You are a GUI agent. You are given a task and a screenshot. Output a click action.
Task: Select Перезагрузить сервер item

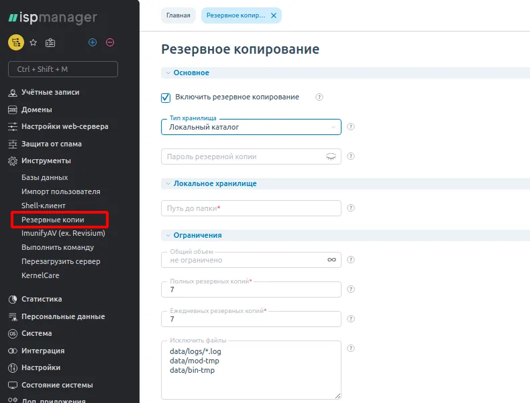click(61, 261)
